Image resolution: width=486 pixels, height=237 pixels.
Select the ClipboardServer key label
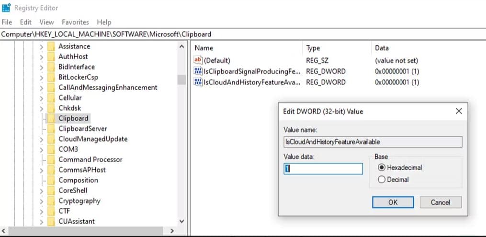[x=83, y=129]
